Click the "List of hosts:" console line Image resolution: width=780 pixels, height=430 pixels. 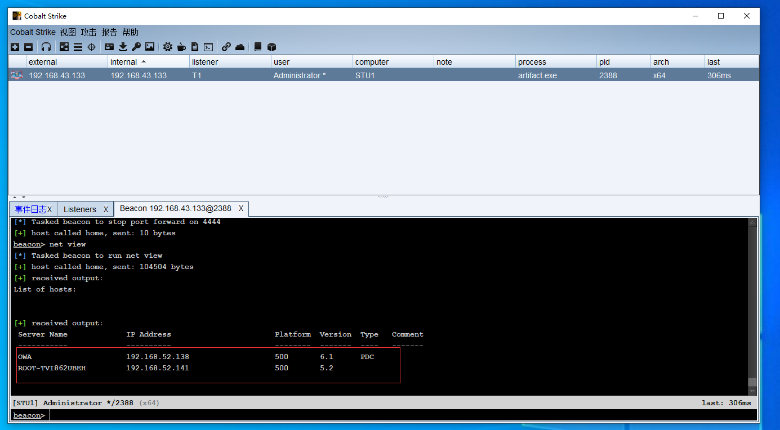[45, 289]
